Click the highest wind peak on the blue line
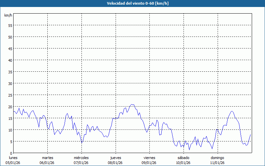 click(132, 104)
